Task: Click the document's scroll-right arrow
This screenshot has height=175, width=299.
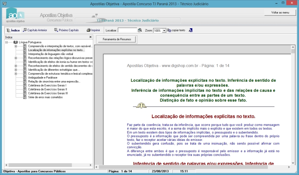Action: tap(289, 167)
